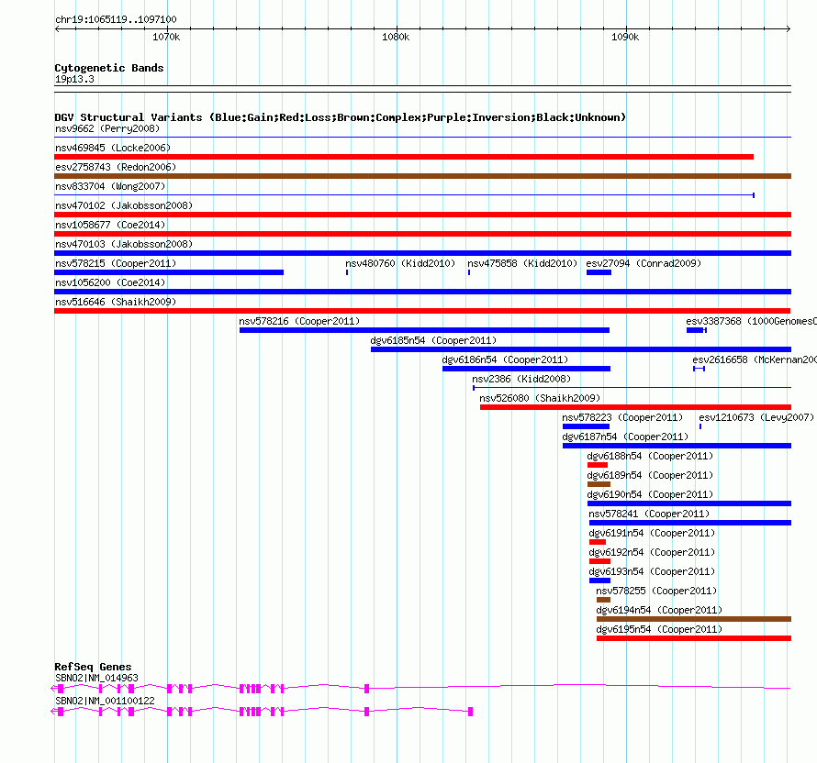Open nsv578216 (Cooper2011) variant label
Screen dimensions: 817x763
(299, 321)
